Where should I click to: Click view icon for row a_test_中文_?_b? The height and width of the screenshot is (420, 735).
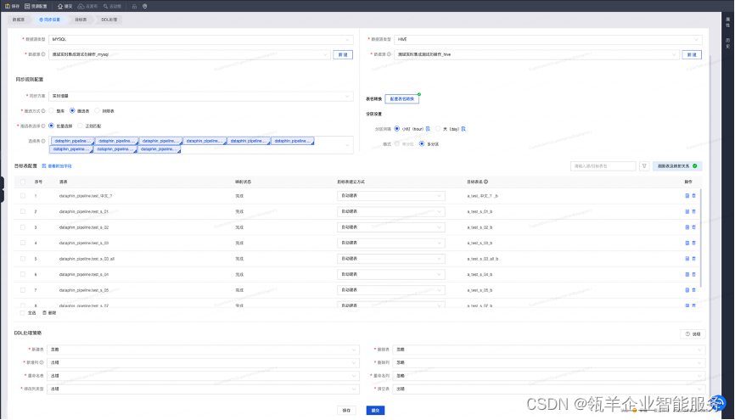click(687, 195)
